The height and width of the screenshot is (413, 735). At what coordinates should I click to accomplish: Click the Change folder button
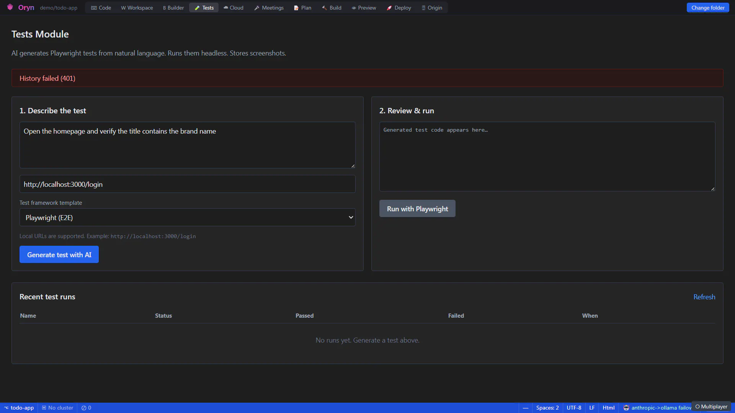708,8
